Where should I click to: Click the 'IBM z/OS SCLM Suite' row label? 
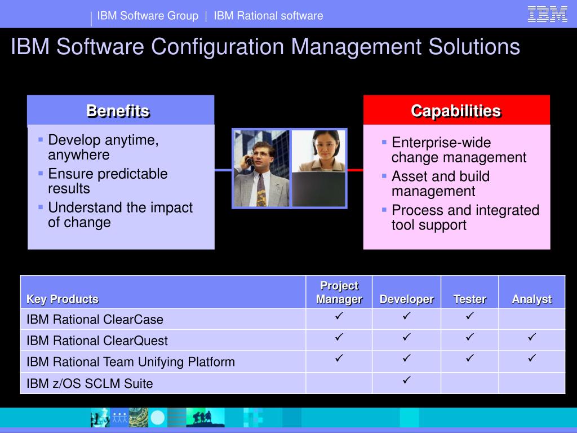[90, 383]
